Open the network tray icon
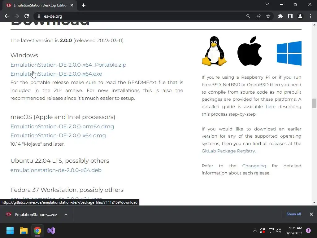This screenshot has height=238, width=317. point(271,231)
